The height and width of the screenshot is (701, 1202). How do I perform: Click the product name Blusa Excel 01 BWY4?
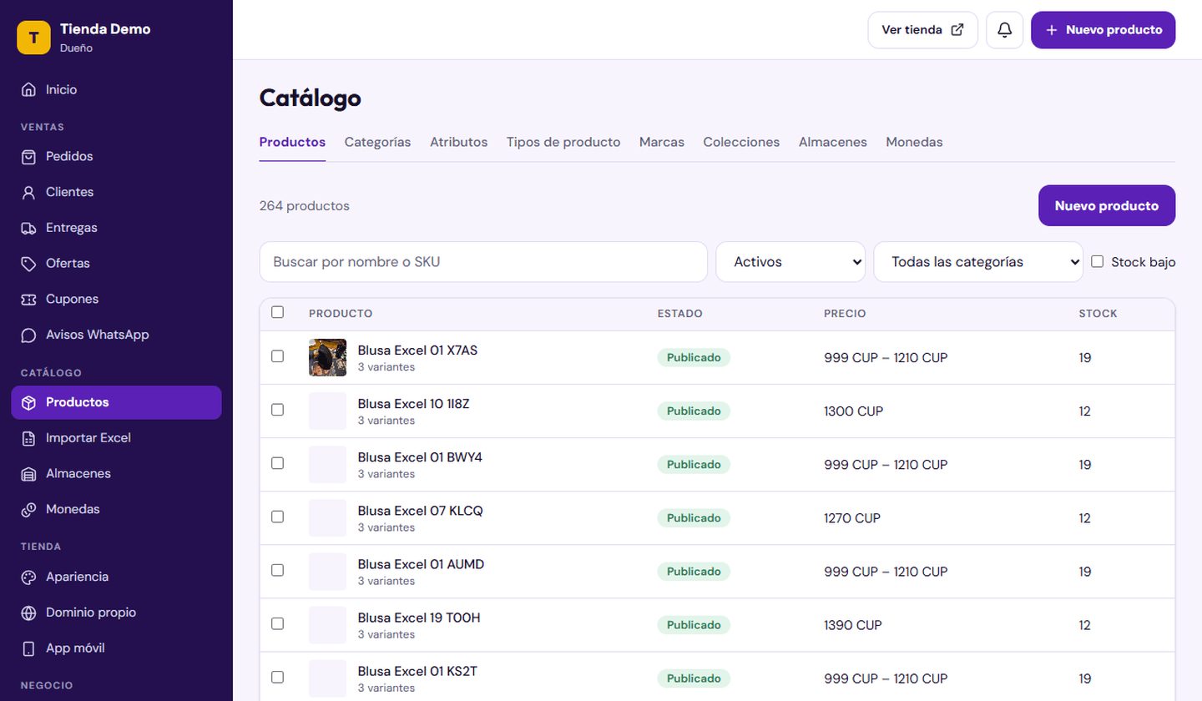tap(420, 457)
